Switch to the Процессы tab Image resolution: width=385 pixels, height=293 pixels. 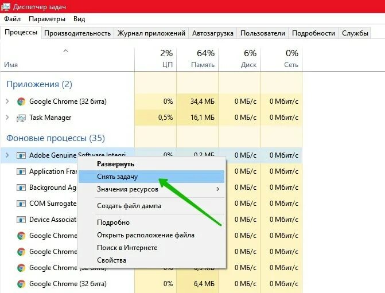pos(21,32)
